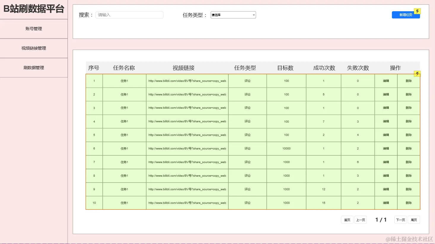Click 编辑 in the 10000-target row
The width and height of the screenshot is (435, 244).
[x=386, y=149]
